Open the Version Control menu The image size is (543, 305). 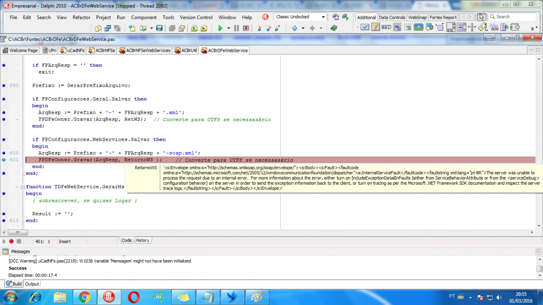tap(196, 17)
